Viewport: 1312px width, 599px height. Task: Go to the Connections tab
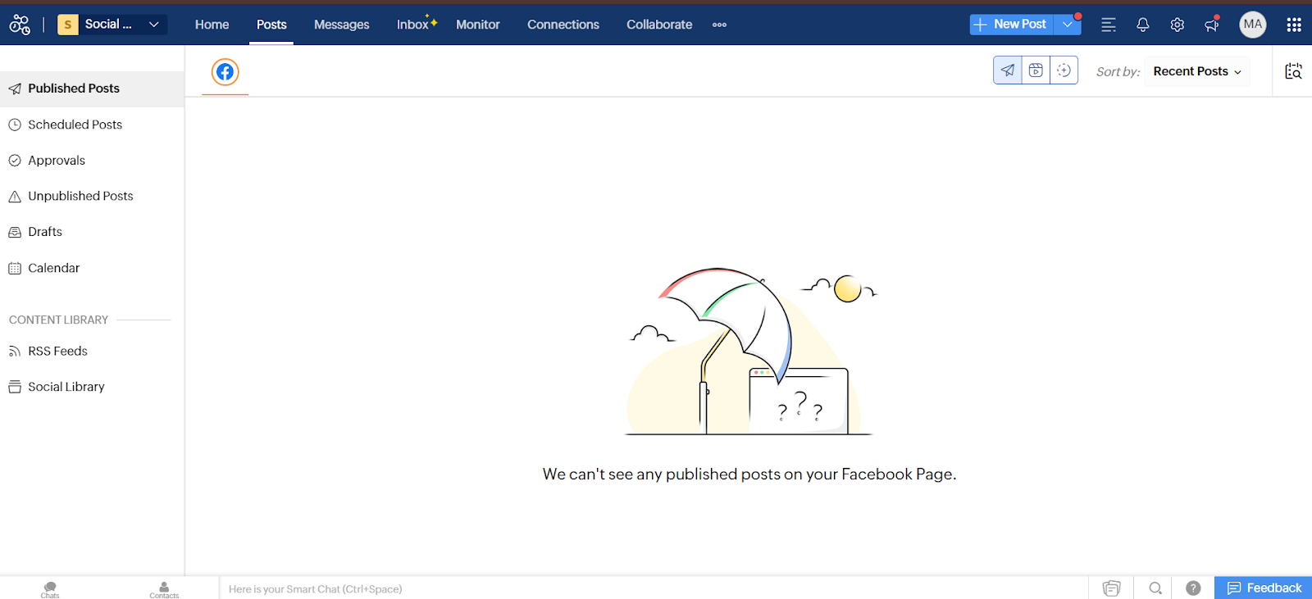(x=563, y=25)
